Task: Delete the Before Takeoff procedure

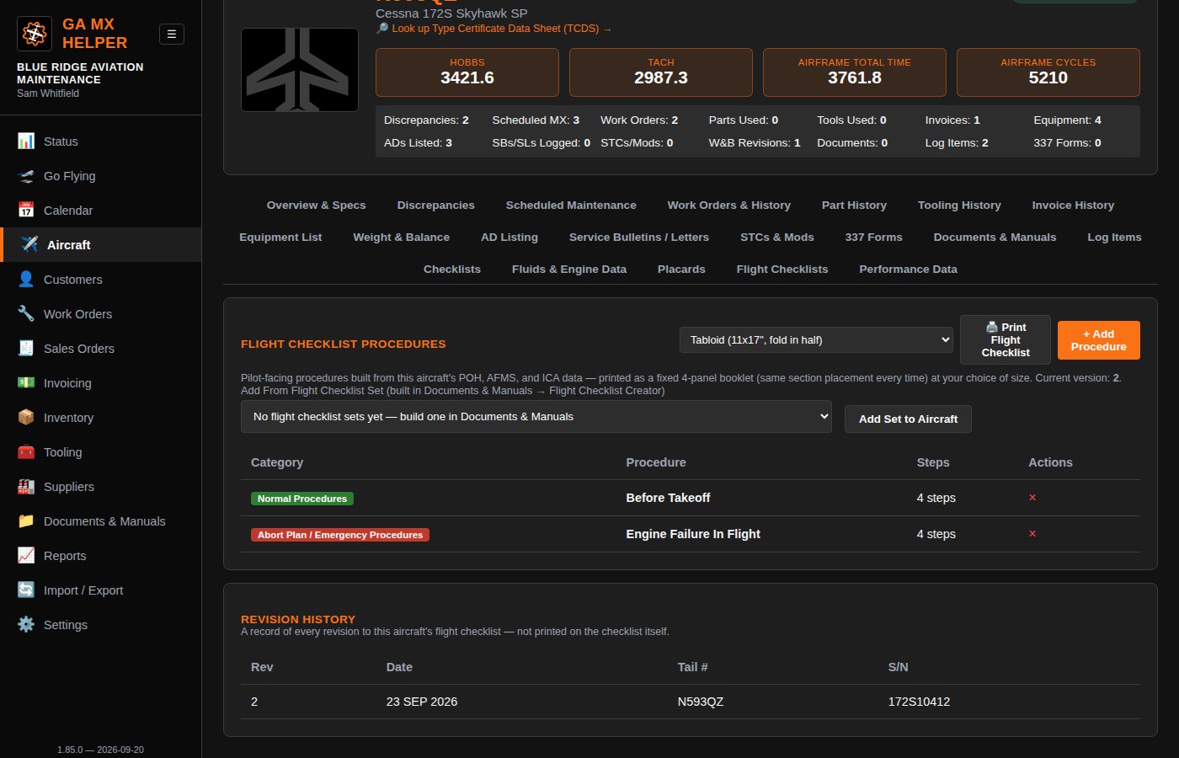Action: pos(1032,498)
